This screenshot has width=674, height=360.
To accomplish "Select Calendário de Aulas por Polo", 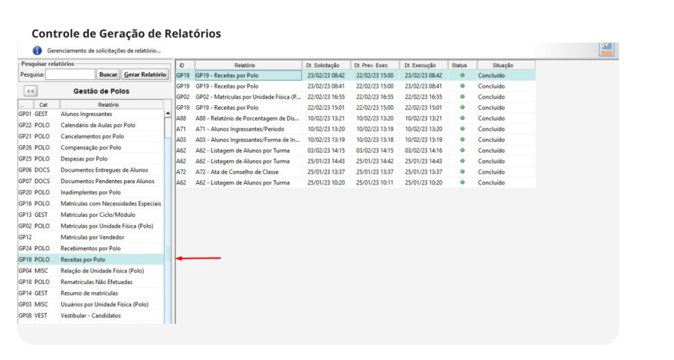I will point(91,125).
